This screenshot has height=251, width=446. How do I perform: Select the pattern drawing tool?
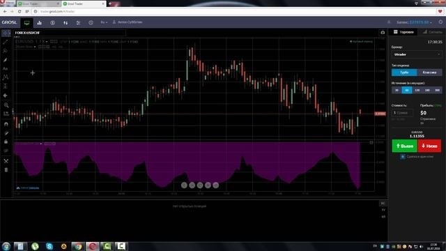(6, 77)
